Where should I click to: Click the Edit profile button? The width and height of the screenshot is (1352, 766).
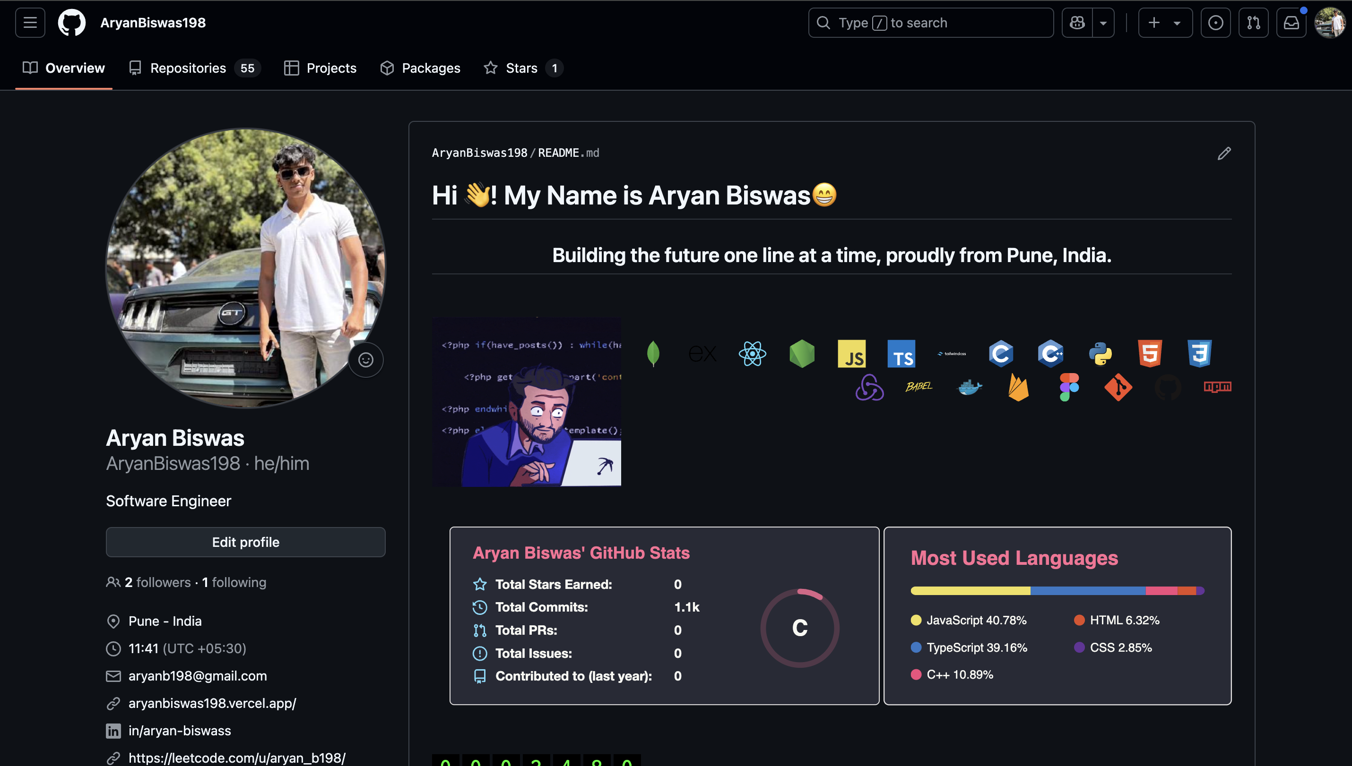tap(245, 542)
